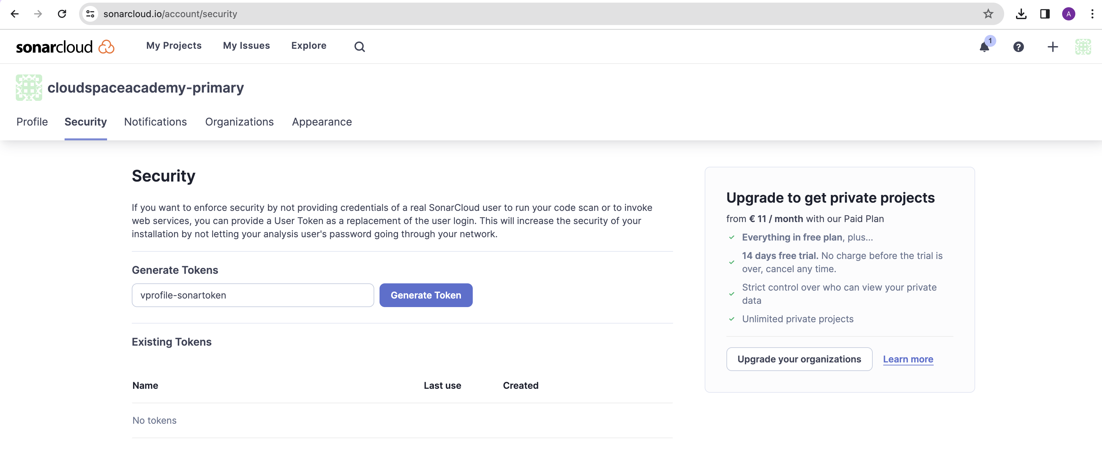1102x456 pixels.
Task: Click the plus icon to add project
Action: coord(1052,47)
